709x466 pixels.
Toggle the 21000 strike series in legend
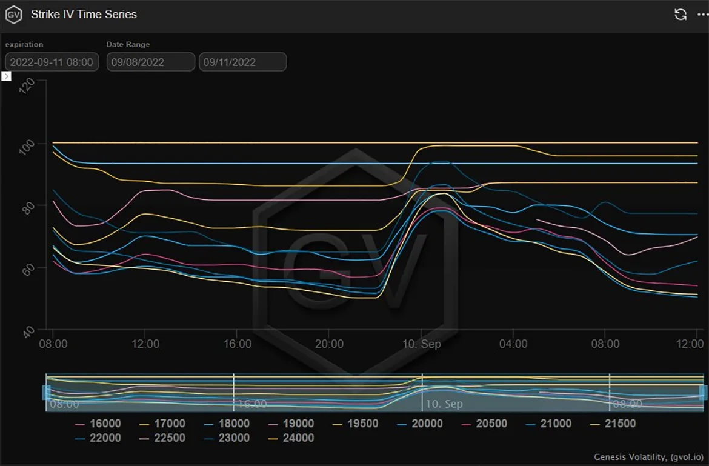tap(548, 424)
